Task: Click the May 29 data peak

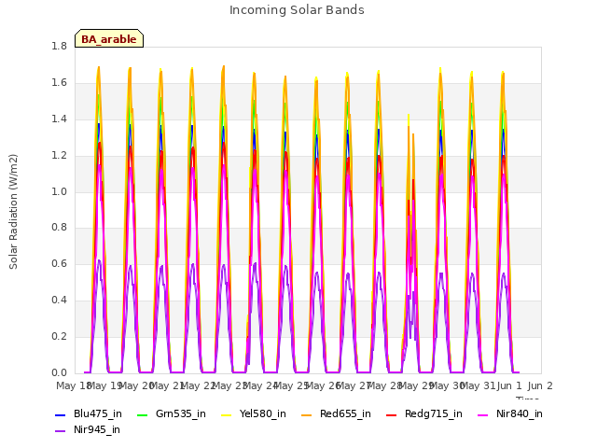Action: coord(409,114)
